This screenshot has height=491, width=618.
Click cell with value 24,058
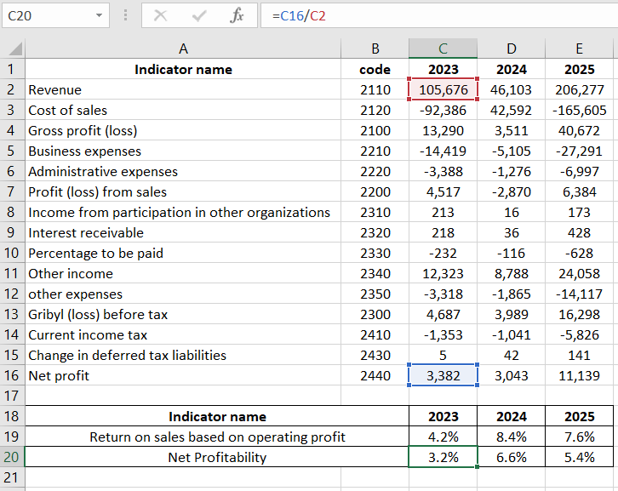click(579, 273)
